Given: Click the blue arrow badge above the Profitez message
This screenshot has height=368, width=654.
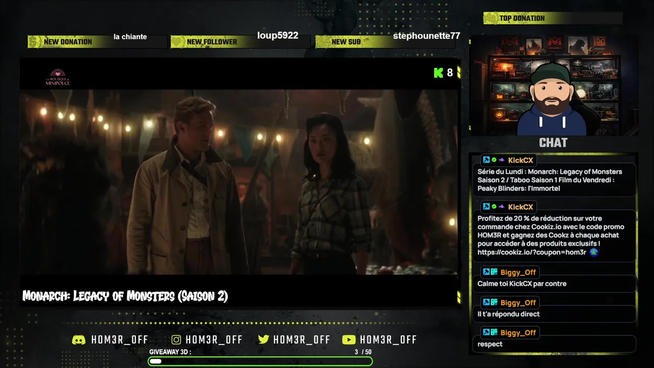Looking at the screenshot, I should (x=486, y=207).
